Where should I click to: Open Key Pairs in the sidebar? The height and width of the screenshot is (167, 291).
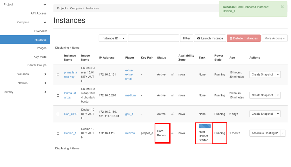click(40, 57)
